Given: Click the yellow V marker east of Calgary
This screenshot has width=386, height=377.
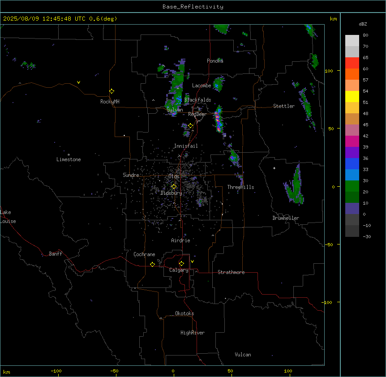Looking at the screenshot, I should point(192,261).
